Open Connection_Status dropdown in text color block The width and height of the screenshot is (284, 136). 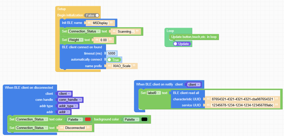tap(32, 119)
